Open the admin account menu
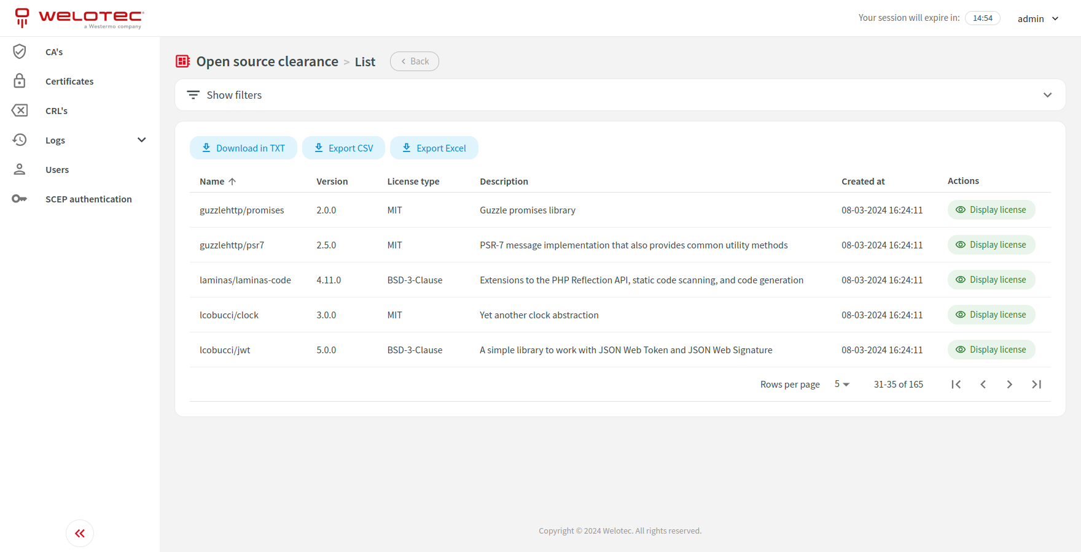Screen dimensions: 1081x552 click(1038, 18)
